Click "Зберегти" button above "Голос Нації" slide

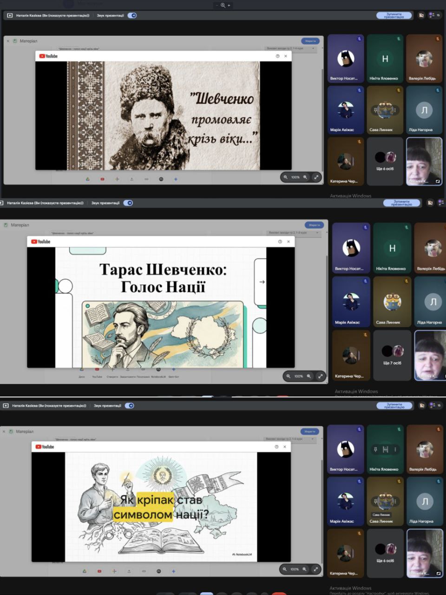pos(315,225)
